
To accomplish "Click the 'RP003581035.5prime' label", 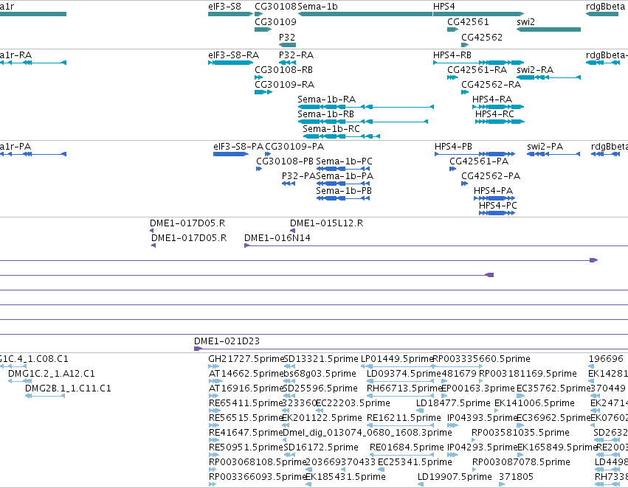I will click(520, 433).
